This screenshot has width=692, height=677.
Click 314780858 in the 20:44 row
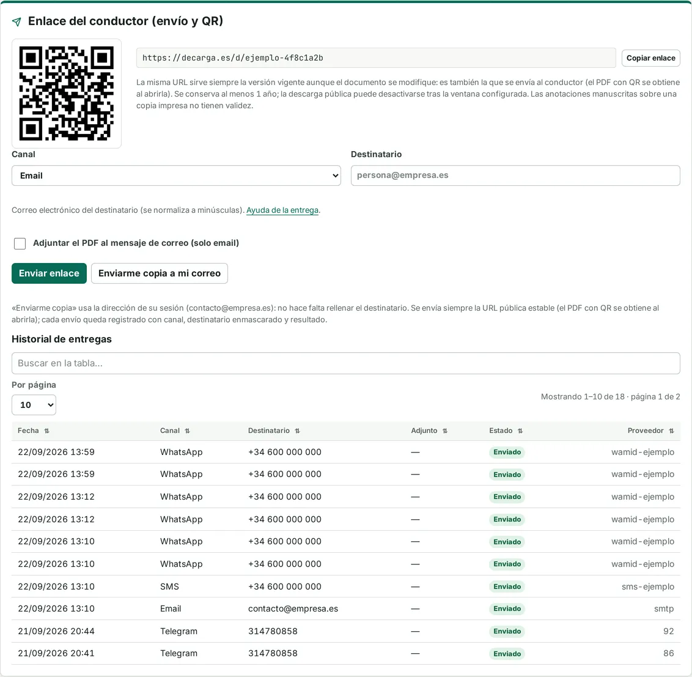[273, 632]
